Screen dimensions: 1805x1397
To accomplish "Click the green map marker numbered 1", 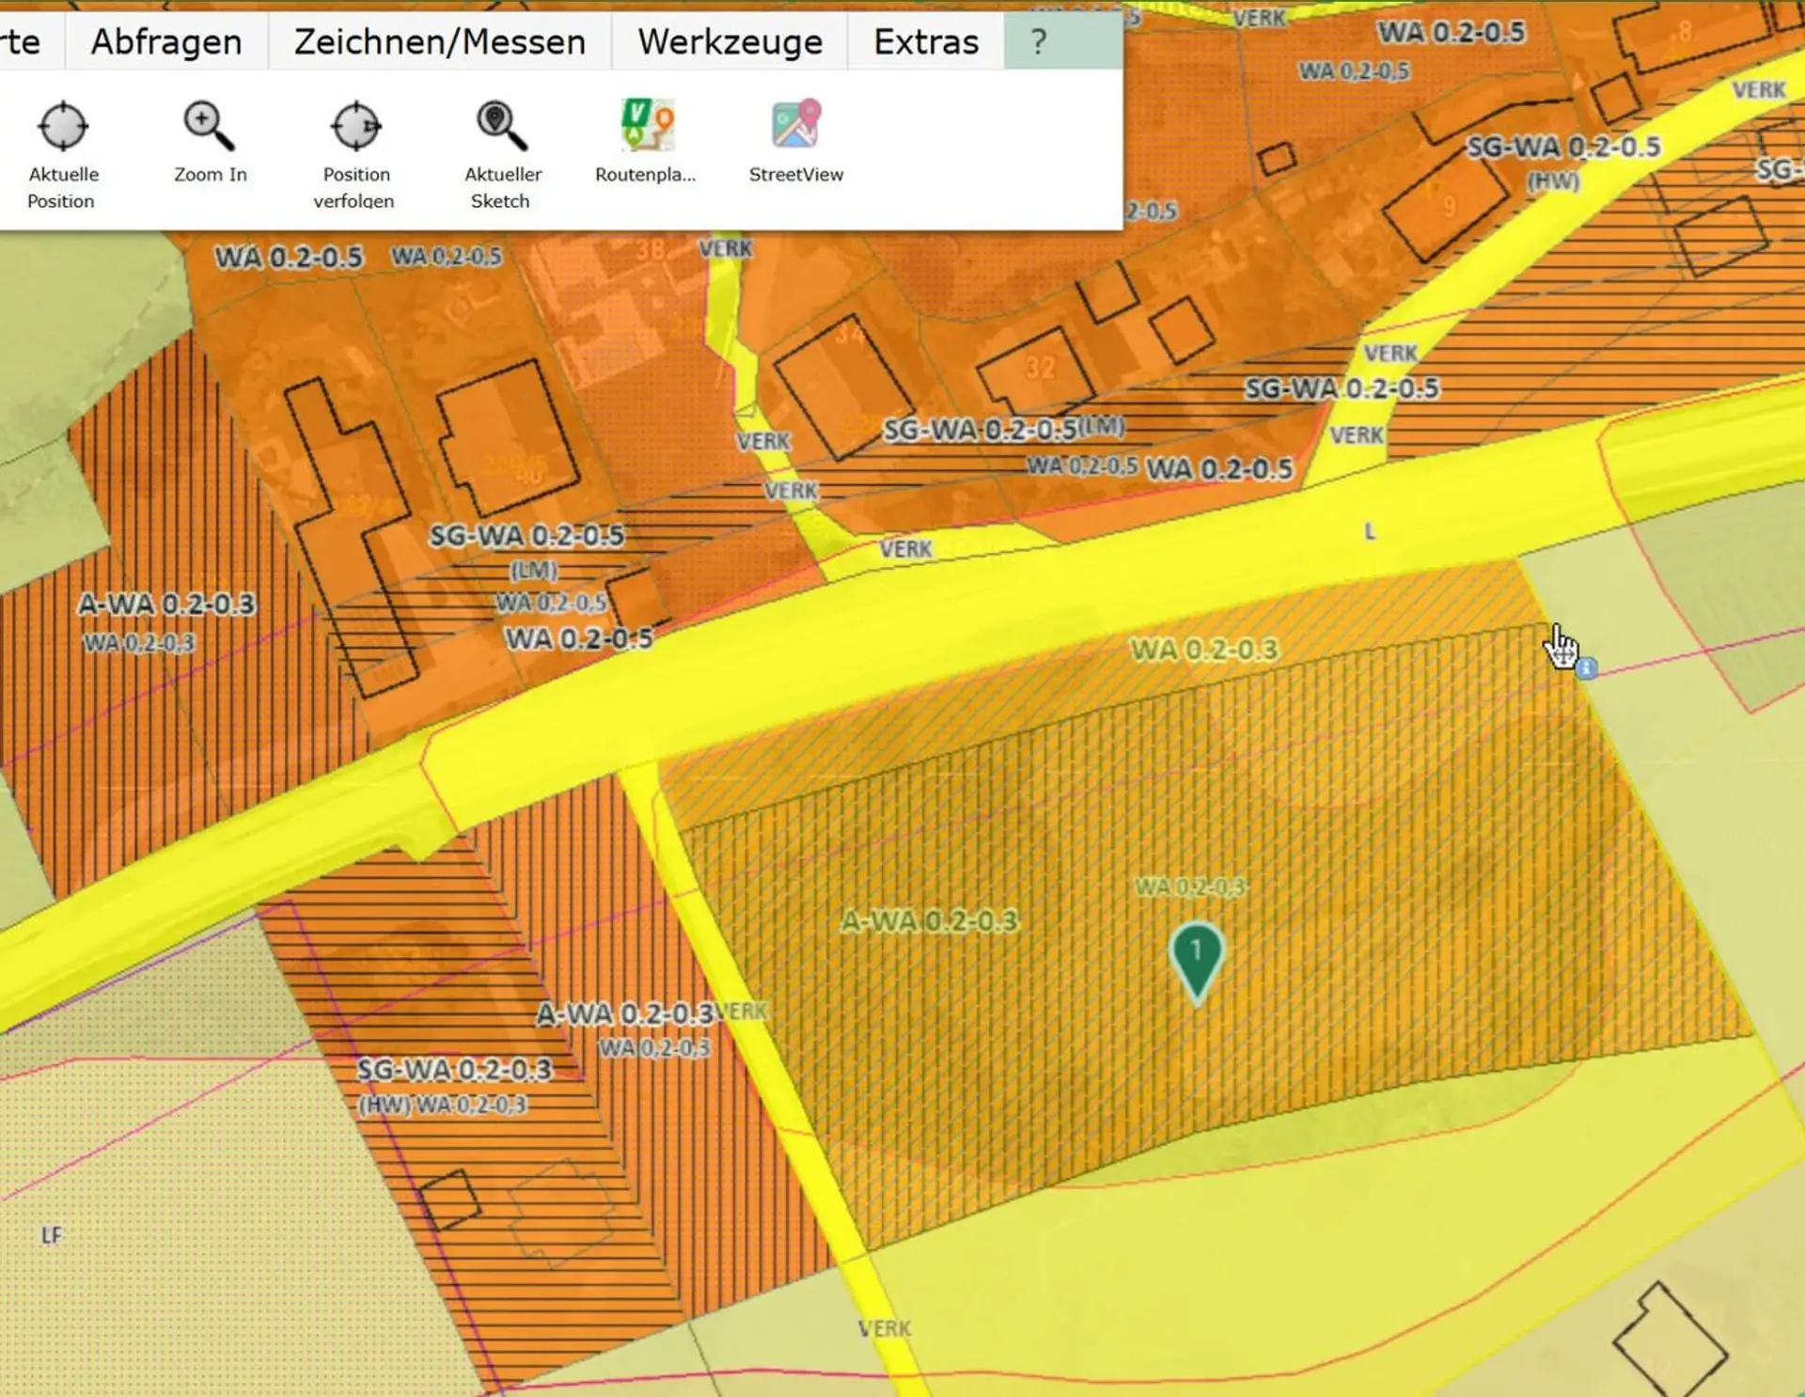I will point(1196,961).
